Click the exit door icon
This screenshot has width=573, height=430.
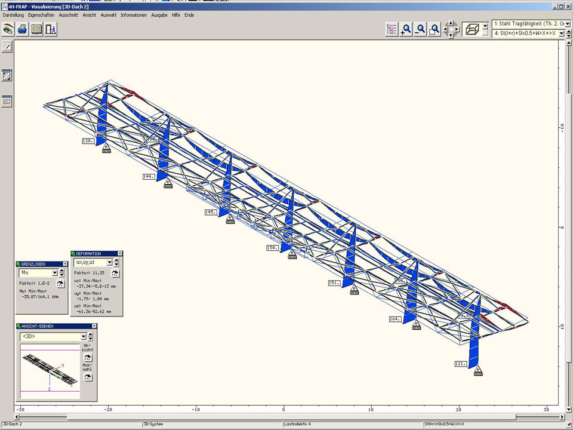tap(51, 29)
